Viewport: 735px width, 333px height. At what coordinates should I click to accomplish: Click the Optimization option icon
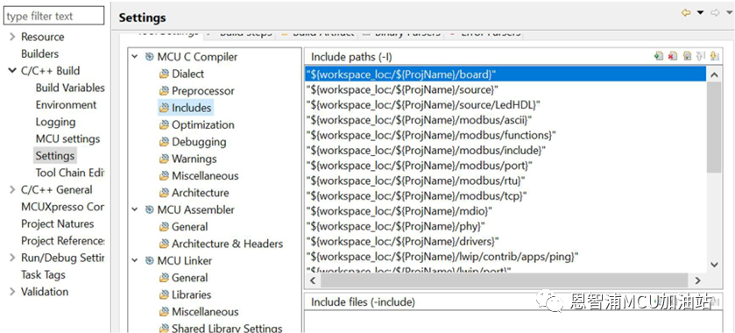click(164, 125)
